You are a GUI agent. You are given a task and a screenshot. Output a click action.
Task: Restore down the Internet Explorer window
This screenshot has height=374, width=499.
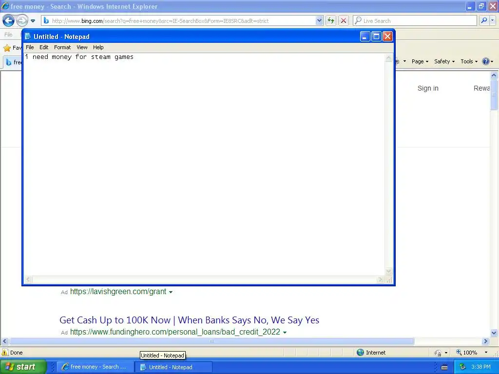pos(481,6)
